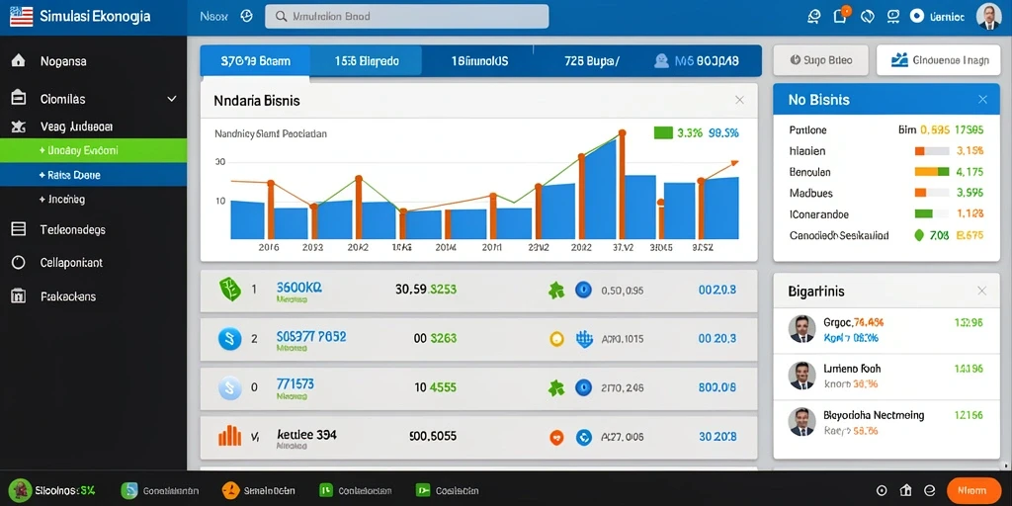Open the home icon in bottom-right bar
Screen dimensions: 1012x506
pos(905,490)
